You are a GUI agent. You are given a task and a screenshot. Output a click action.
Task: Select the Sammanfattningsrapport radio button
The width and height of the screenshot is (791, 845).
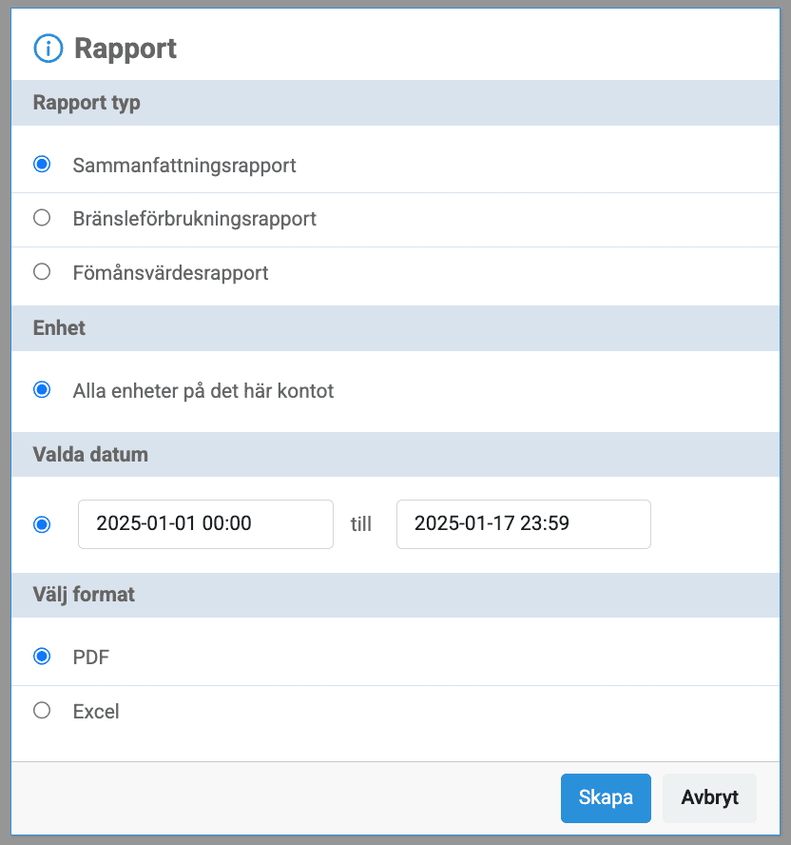(x=42, y=165)
